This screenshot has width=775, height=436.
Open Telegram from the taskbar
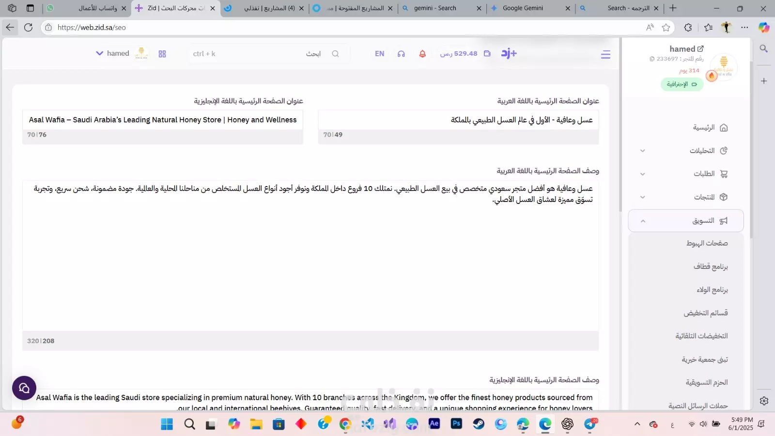[x=590, y=424]
